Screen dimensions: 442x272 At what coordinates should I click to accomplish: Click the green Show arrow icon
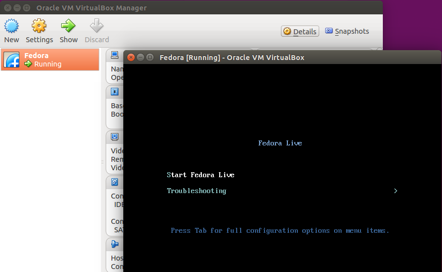pyautogui.click(x=68, y=26)
